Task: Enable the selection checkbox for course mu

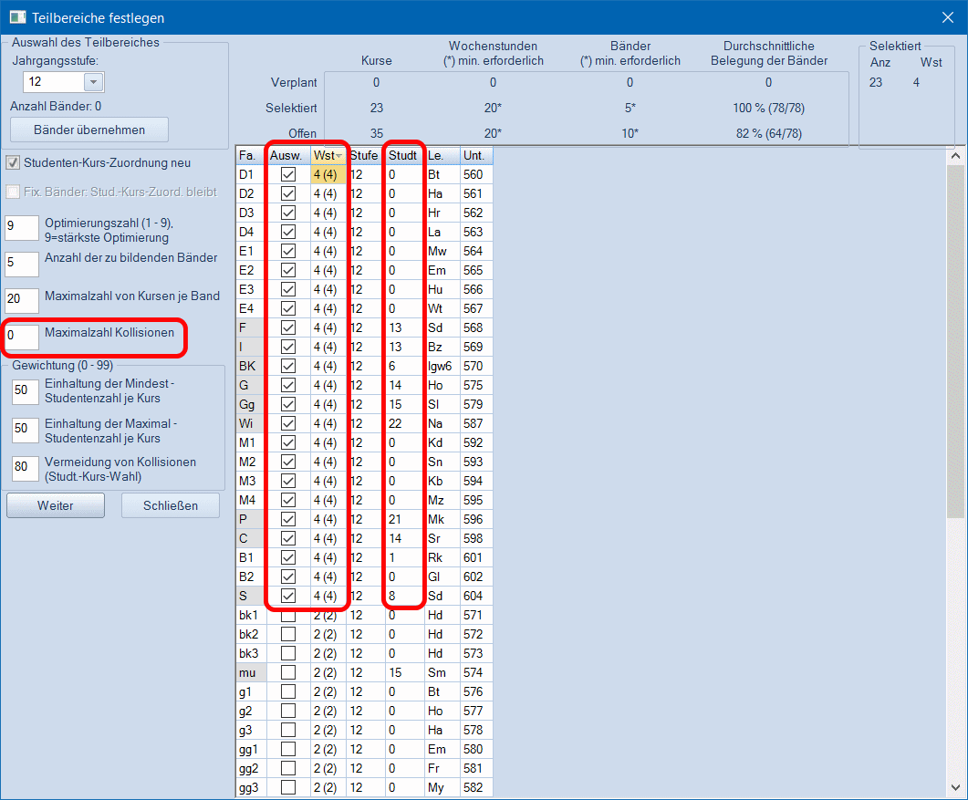Action: [288, 672]
